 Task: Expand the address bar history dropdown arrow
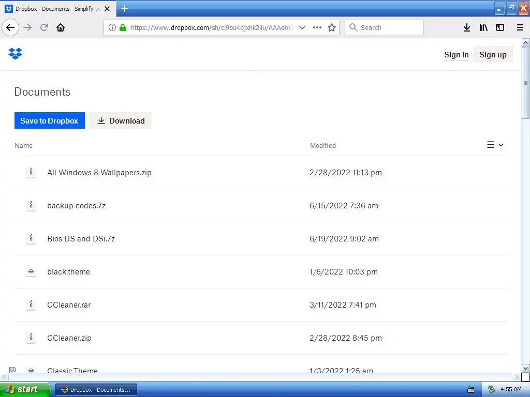coord(302,27)
